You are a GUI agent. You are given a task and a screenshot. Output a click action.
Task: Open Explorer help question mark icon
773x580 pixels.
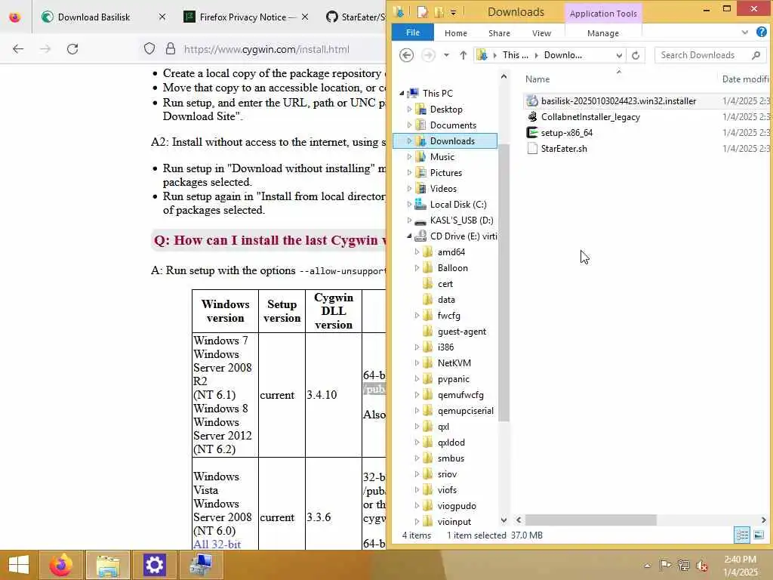pyautogui.click(x=761, y=32)
